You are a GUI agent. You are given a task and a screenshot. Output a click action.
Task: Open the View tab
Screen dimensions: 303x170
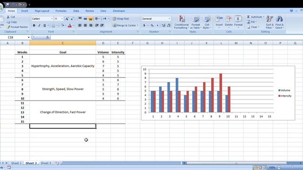point(103,11)
